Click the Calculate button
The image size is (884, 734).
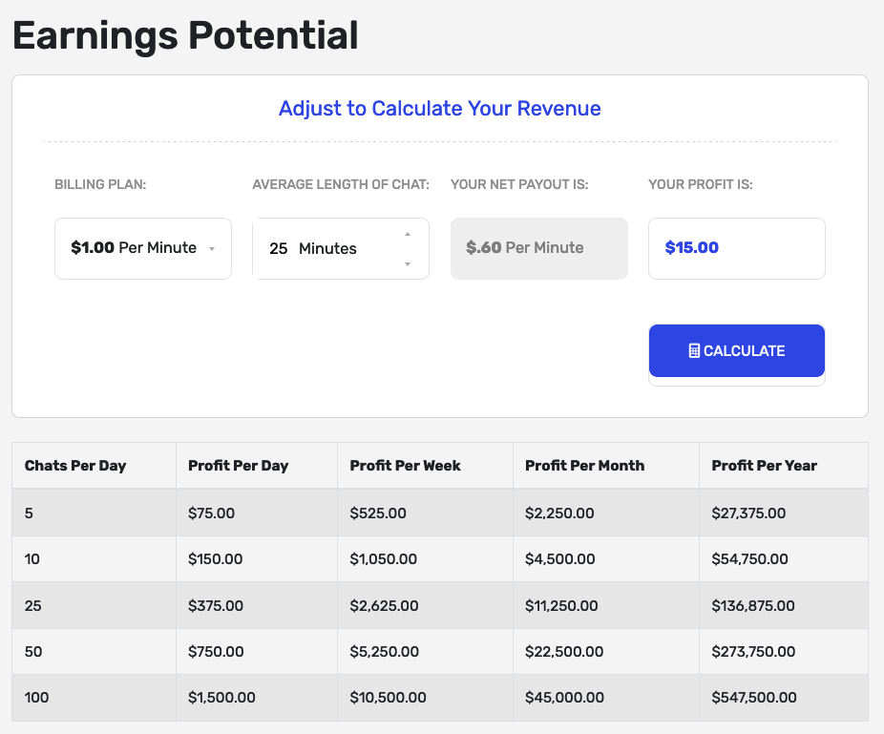(737, 350)
